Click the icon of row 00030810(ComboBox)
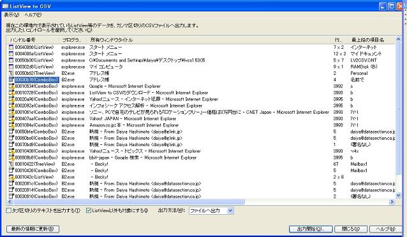The image size is (407, 237). [11, 196]
